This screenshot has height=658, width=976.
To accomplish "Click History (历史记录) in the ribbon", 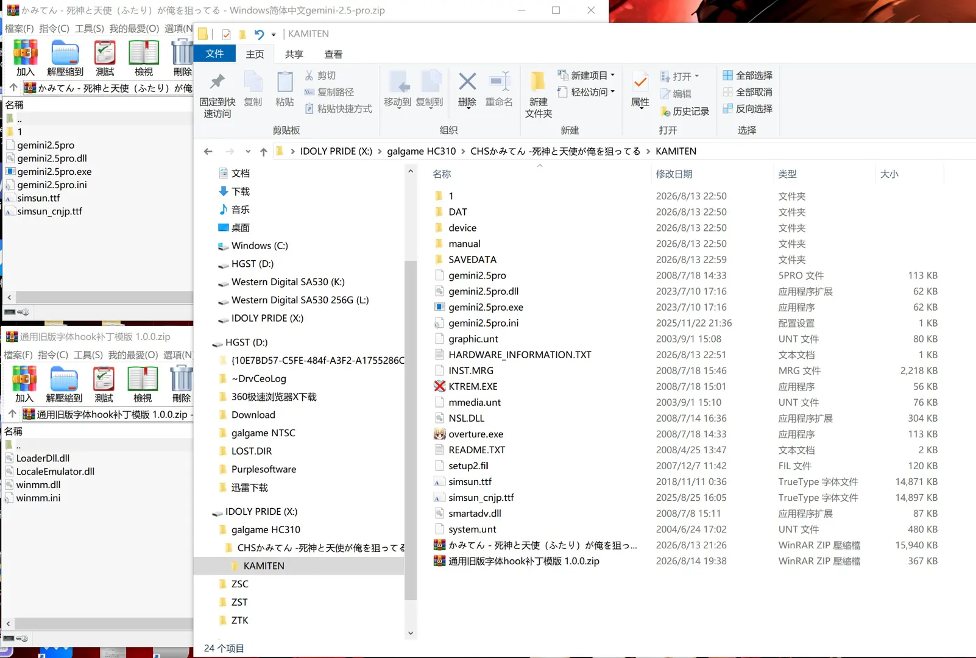I will pos(685,111).
